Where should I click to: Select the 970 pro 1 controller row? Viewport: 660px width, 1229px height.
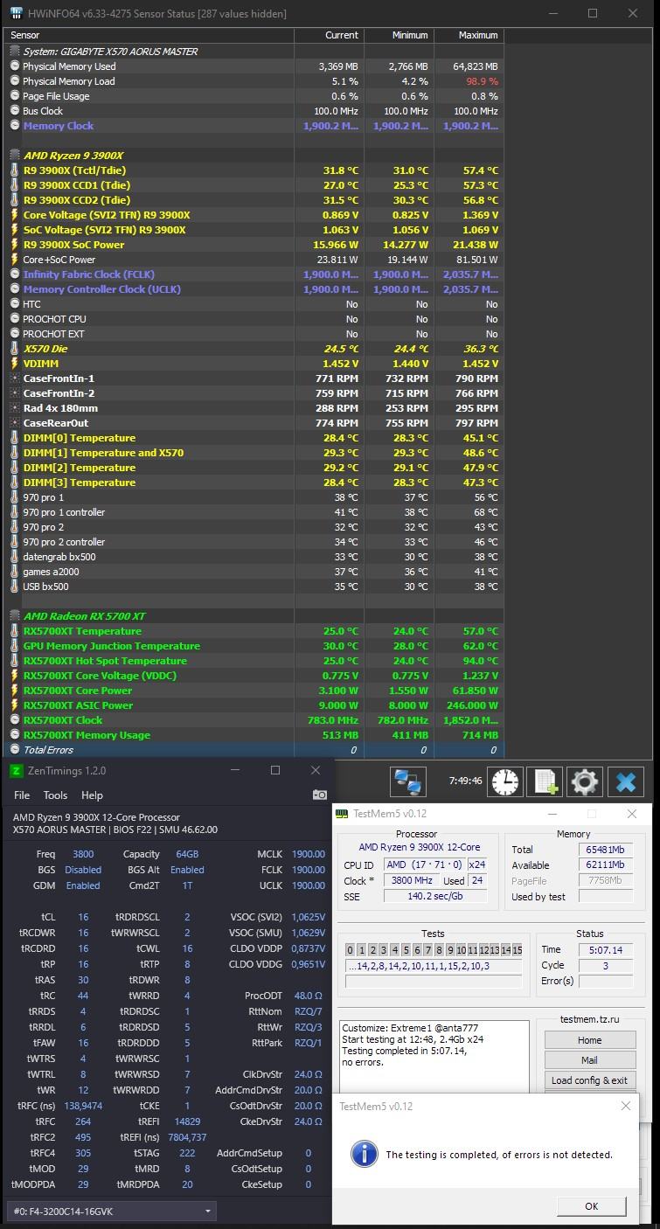point(254,512)
